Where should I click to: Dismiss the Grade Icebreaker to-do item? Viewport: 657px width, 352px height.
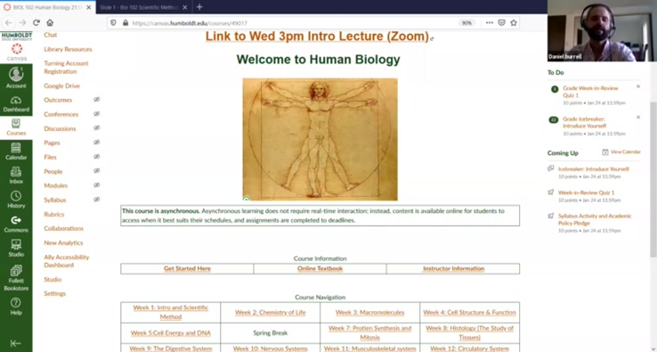point(638,117)
